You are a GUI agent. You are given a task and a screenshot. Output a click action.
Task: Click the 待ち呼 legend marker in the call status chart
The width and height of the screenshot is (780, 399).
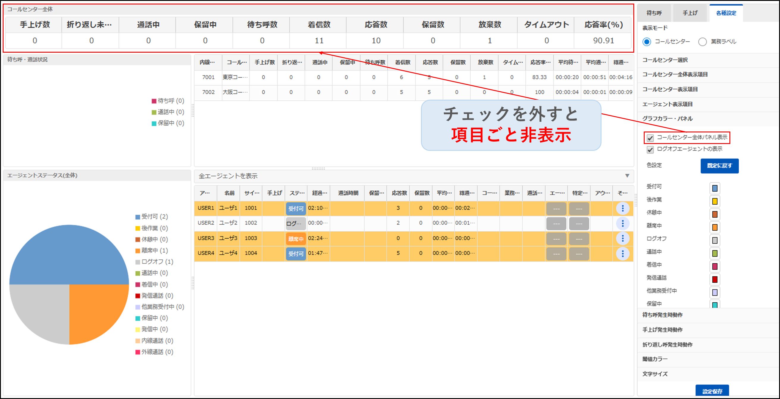[x=154, y=101]
